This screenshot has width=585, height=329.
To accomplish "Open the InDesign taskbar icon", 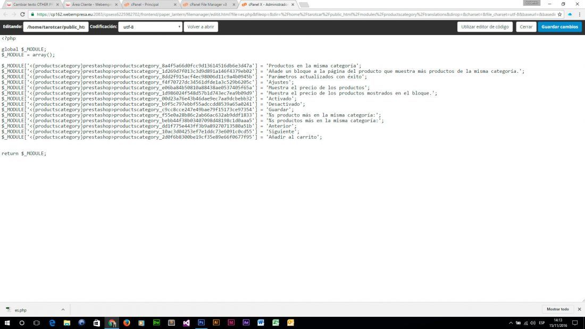I will tap(231, 323).
